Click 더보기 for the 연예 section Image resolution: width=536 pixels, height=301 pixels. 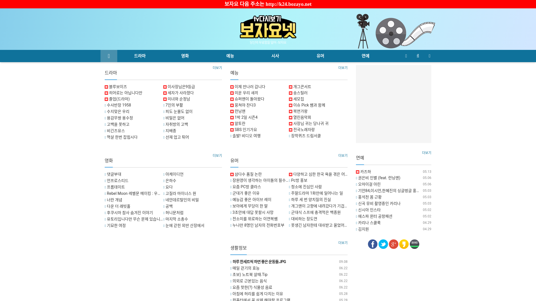[x=427, y=153]
